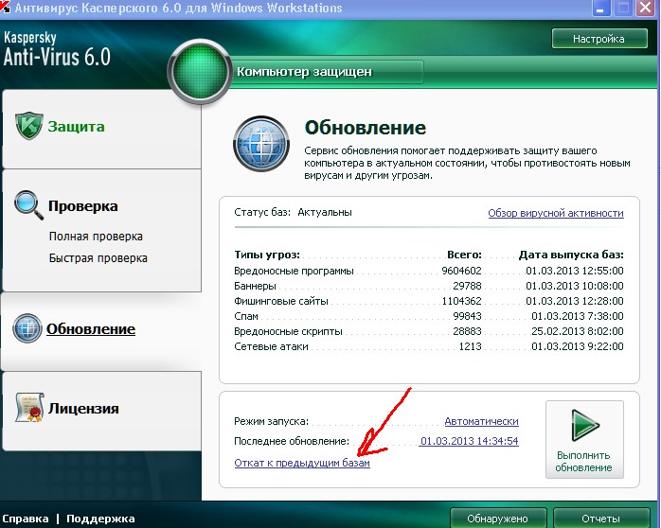Open Поддержка support link
Image resolution: width=661 pixels, height=528 pixels.
click(x=100, y=519)
